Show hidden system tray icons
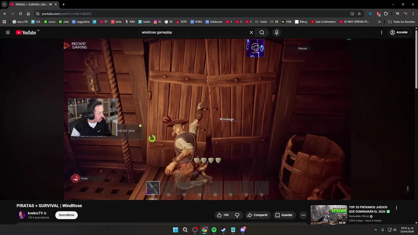 (x=376, y=230)
